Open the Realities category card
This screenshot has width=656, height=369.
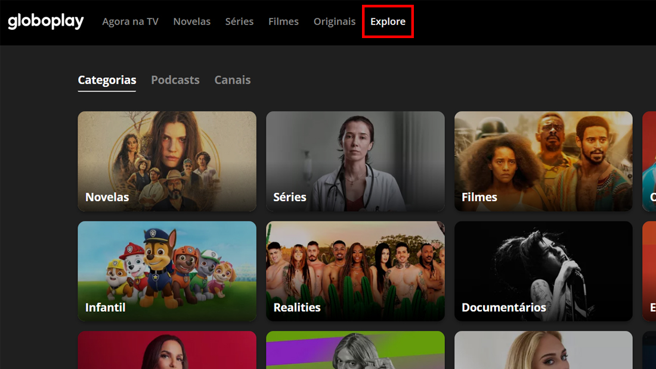coord(355,271)
